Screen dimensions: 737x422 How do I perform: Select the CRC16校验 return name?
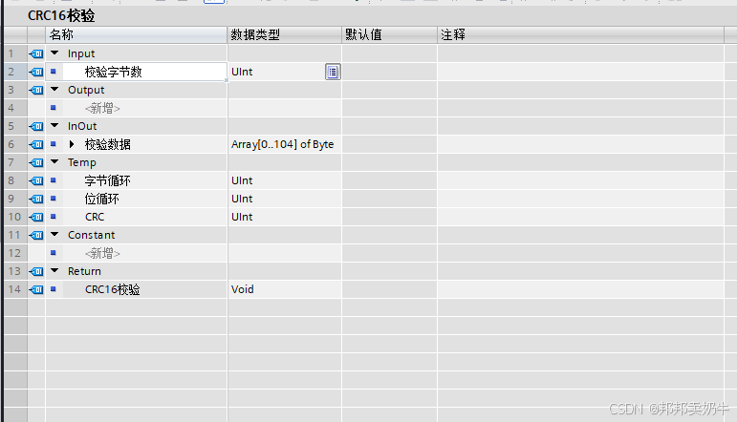coord(113,289)
